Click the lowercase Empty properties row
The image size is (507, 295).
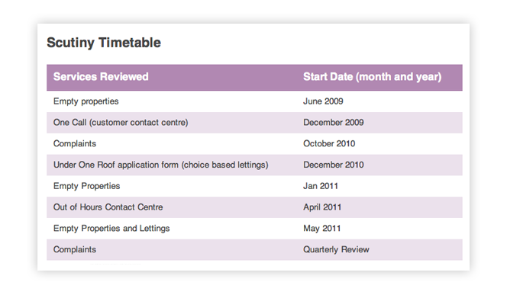pyautogui.click(x=254, y=101)
